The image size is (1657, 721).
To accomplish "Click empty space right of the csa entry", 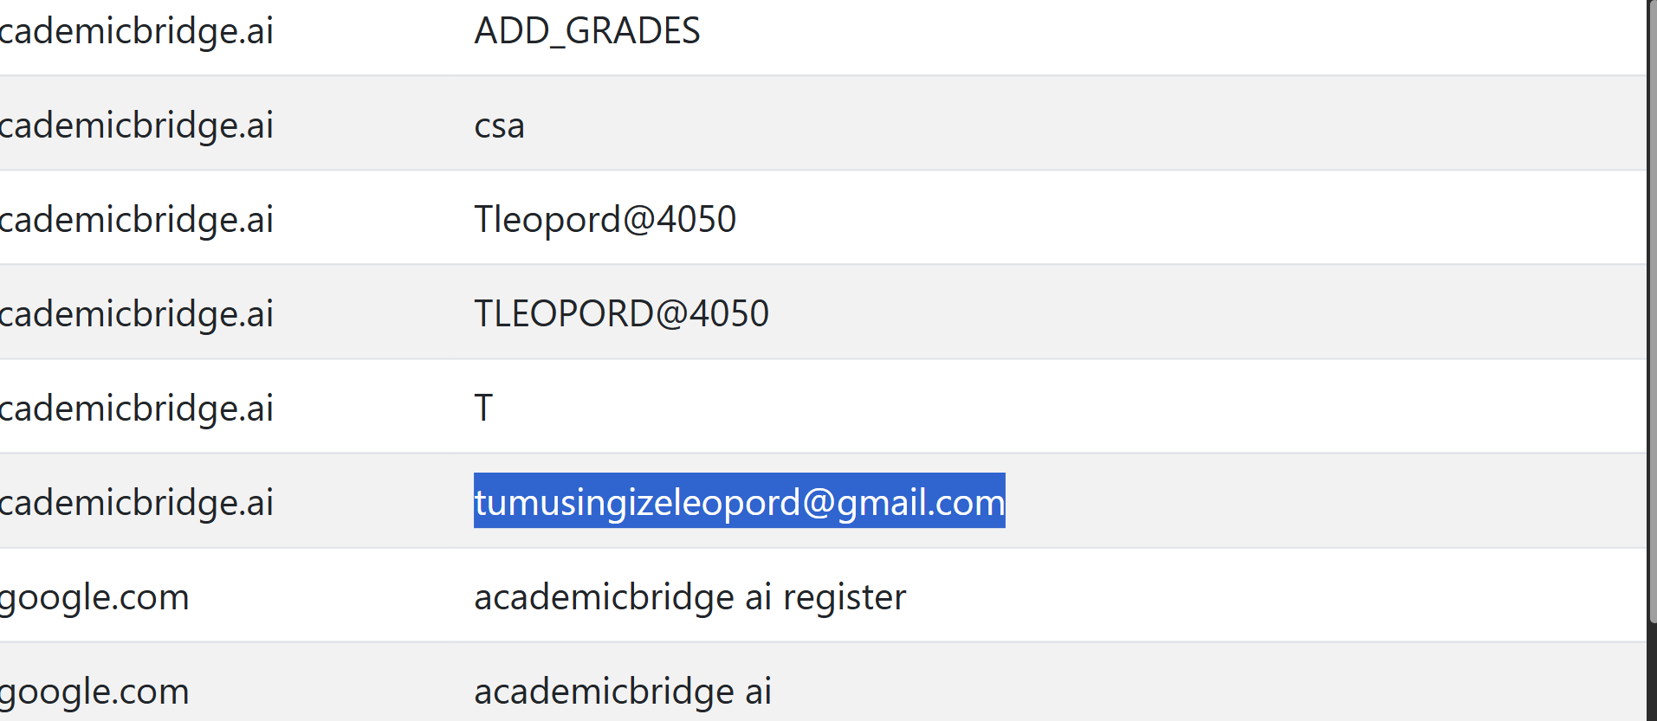I will tap(1039, 126).
